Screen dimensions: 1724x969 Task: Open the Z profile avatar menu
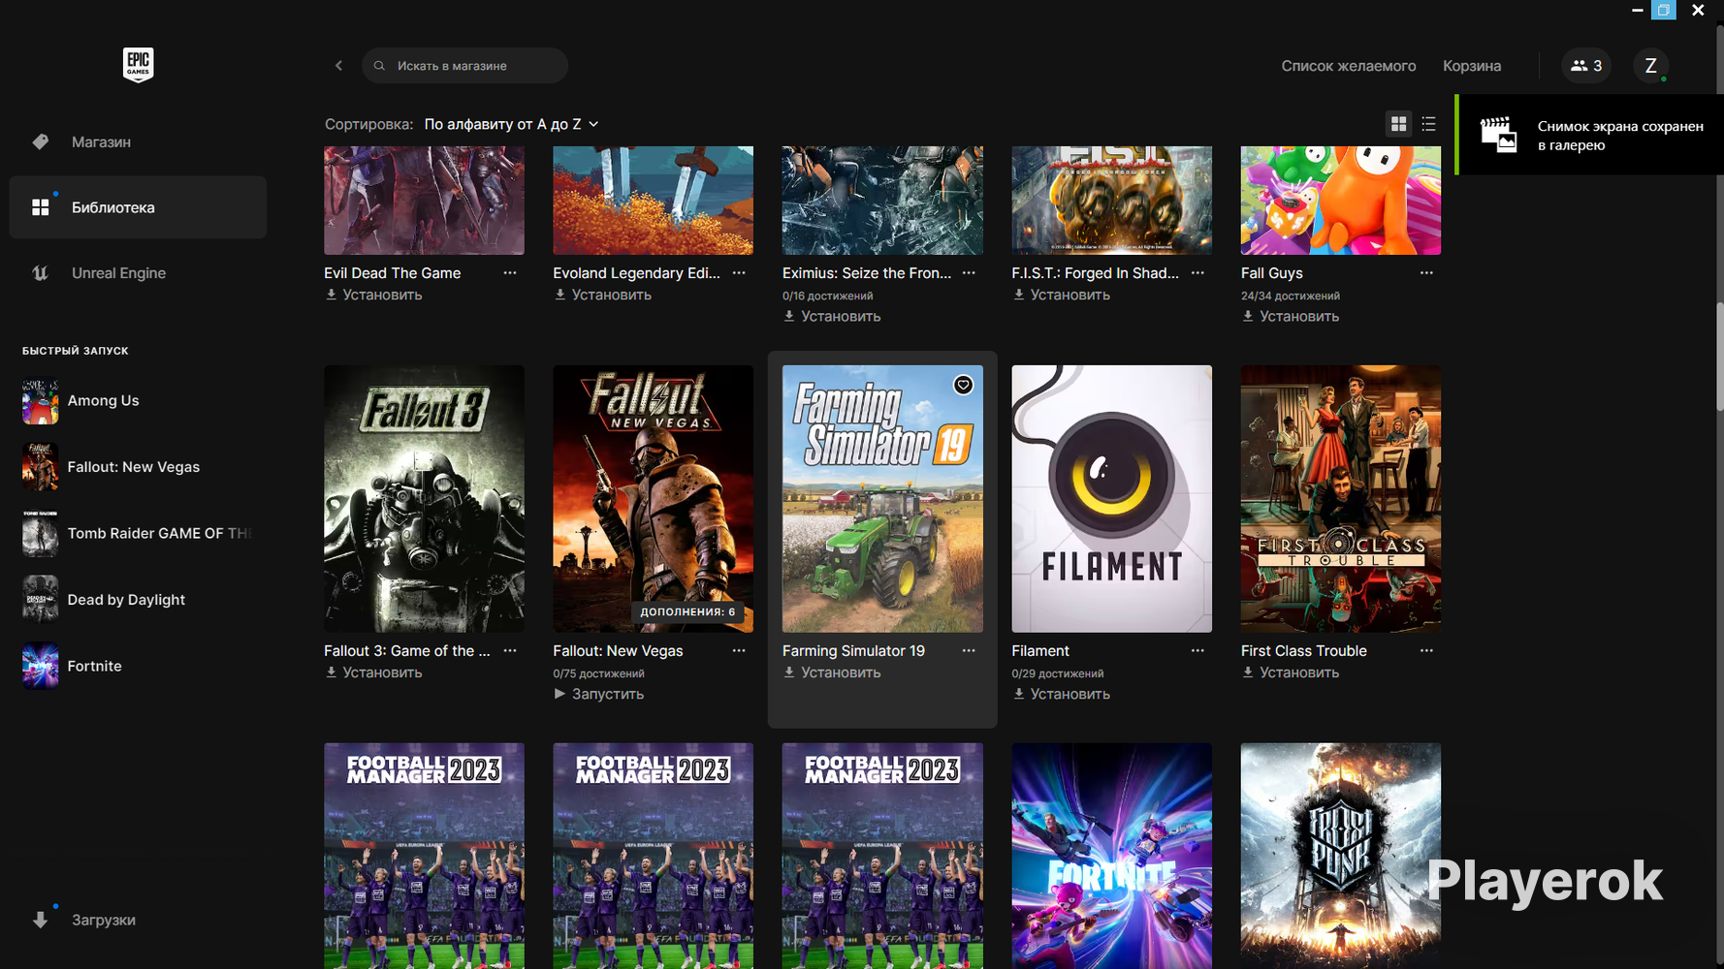tap(1650, 66)
